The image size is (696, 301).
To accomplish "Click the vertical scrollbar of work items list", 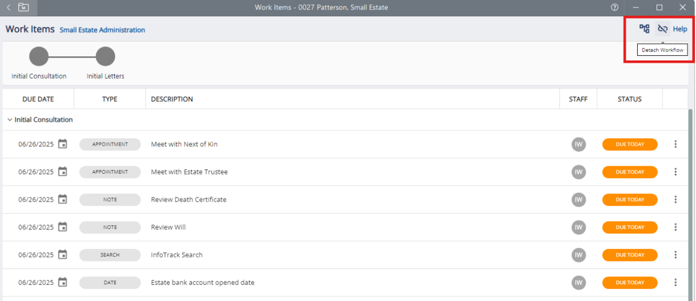I will click(691, 203).
